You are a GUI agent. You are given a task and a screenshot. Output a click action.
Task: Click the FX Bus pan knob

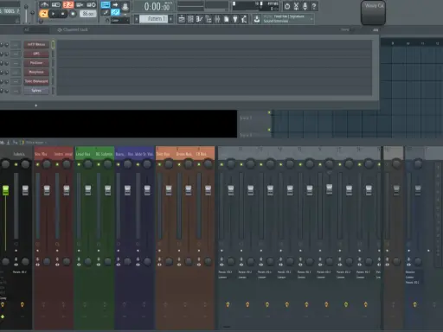tap(208, 164)
